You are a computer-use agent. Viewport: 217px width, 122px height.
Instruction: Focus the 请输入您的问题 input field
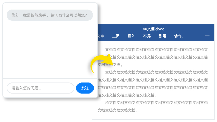tap(40, 88)
